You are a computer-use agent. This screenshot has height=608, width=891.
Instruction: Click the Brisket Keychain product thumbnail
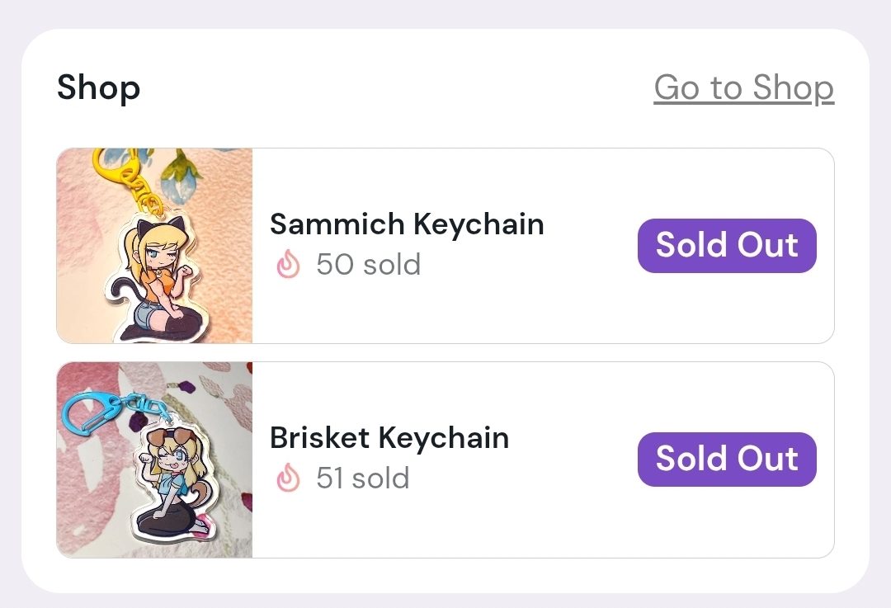point(154,460)
